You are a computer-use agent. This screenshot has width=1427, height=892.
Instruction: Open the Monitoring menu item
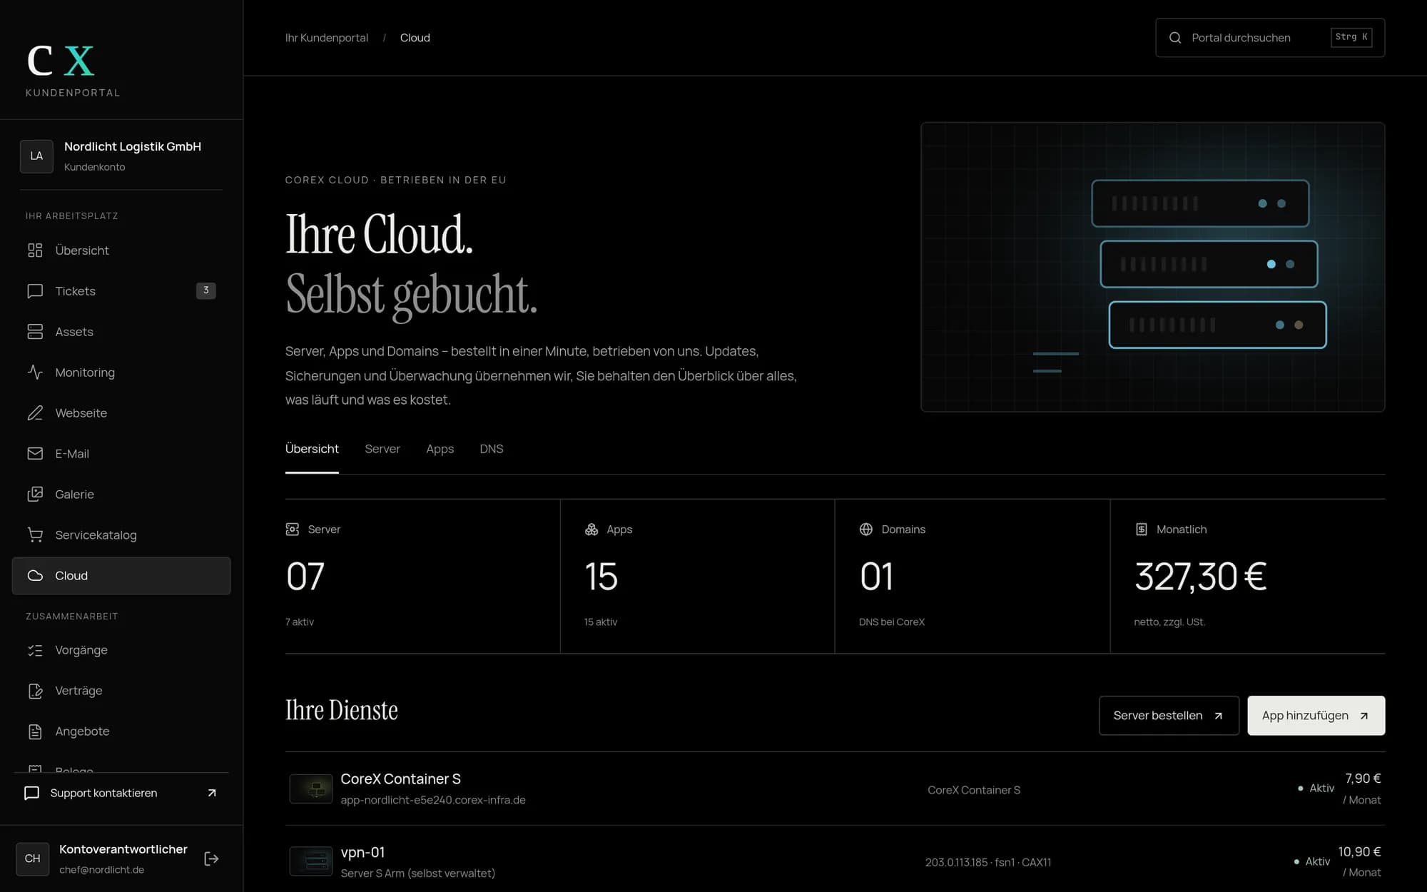click(121, 372)
